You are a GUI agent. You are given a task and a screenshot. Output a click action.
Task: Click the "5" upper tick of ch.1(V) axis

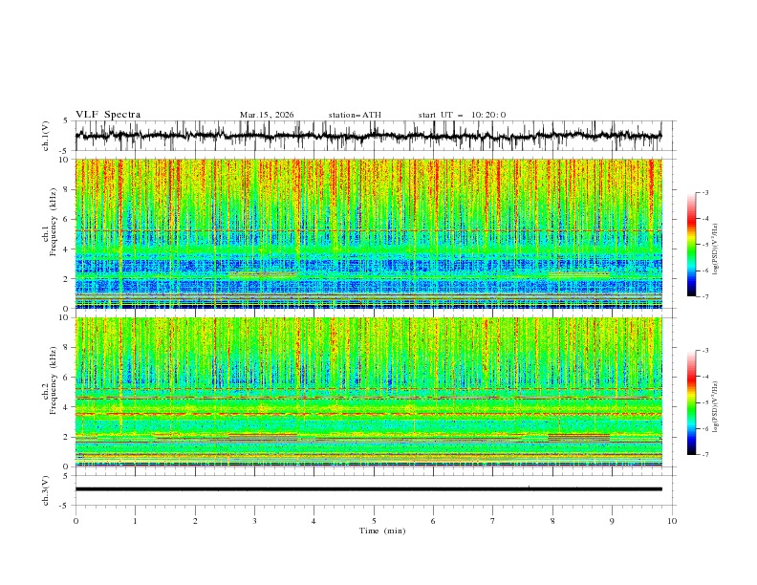[x=66, y=121]
